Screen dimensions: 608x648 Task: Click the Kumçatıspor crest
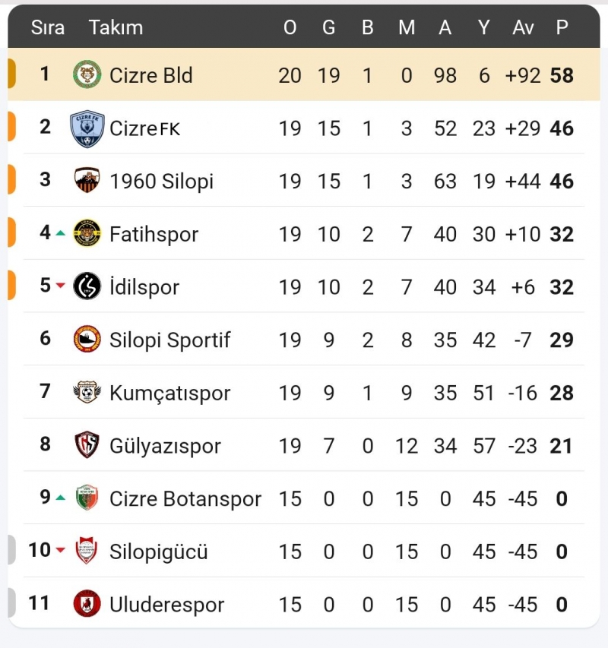(x=87, y=393)
